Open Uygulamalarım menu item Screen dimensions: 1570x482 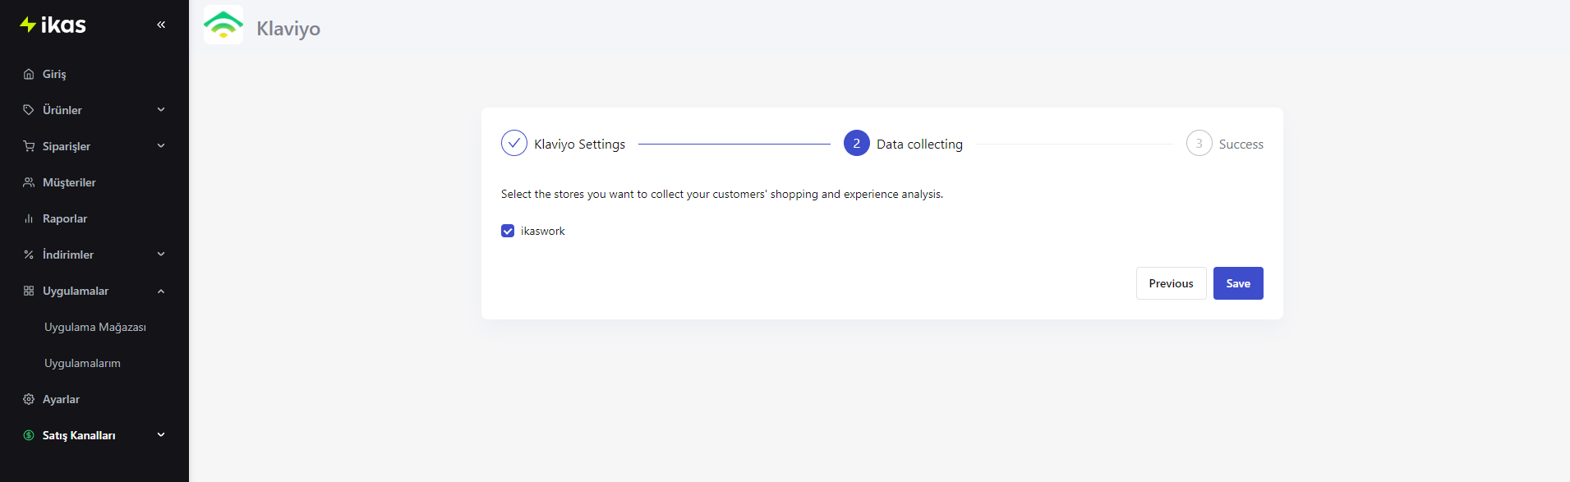coord(82,363)
